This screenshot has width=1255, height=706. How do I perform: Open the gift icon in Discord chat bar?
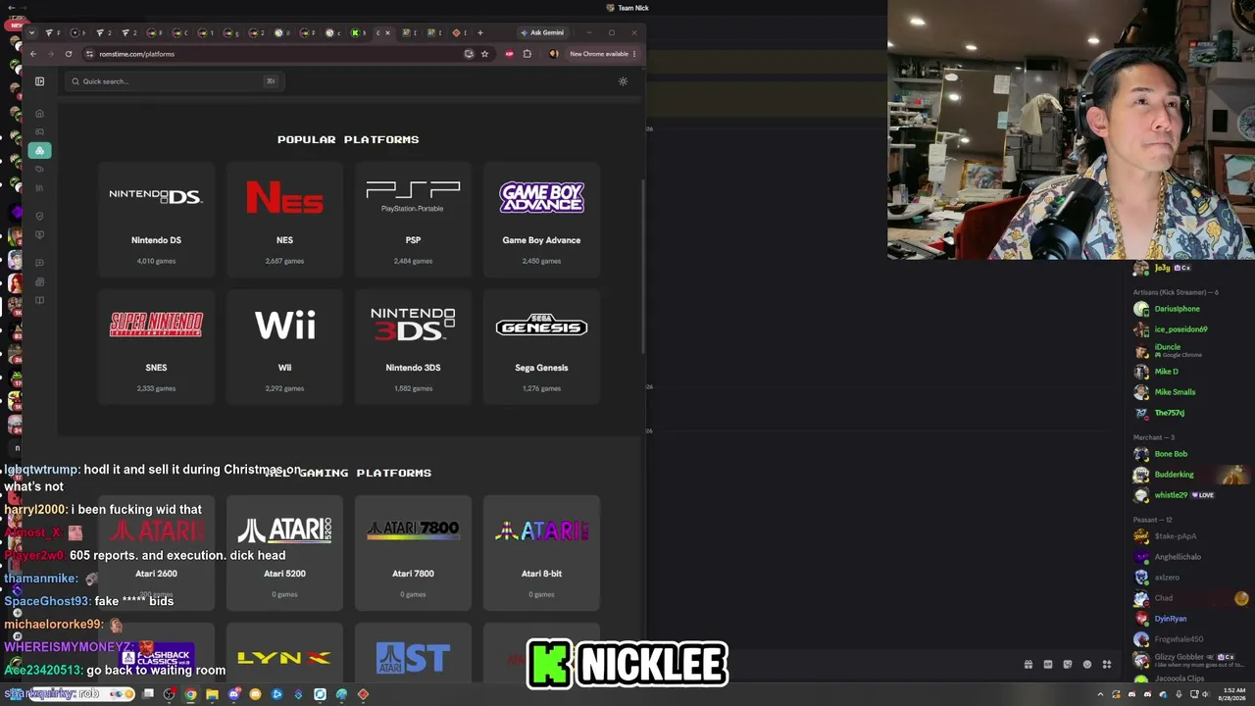click(1029, 665)
